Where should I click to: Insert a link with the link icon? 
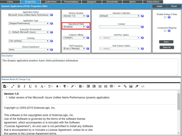[x=125, y=86]
